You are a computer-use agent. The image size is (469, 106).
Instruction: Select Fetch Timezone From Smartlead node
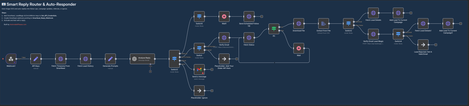(61, 59)
